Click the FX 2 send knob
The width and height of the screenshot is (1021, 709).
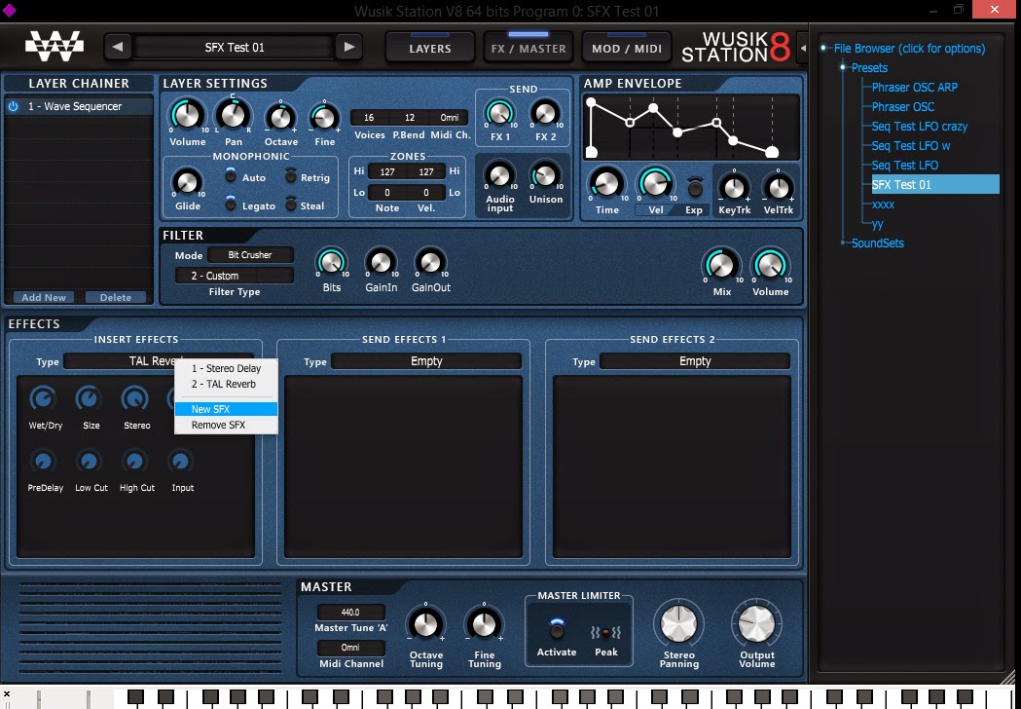[x=545, y=114]
